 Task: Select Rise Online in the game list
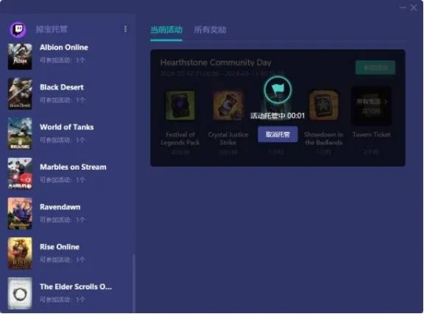68,254
